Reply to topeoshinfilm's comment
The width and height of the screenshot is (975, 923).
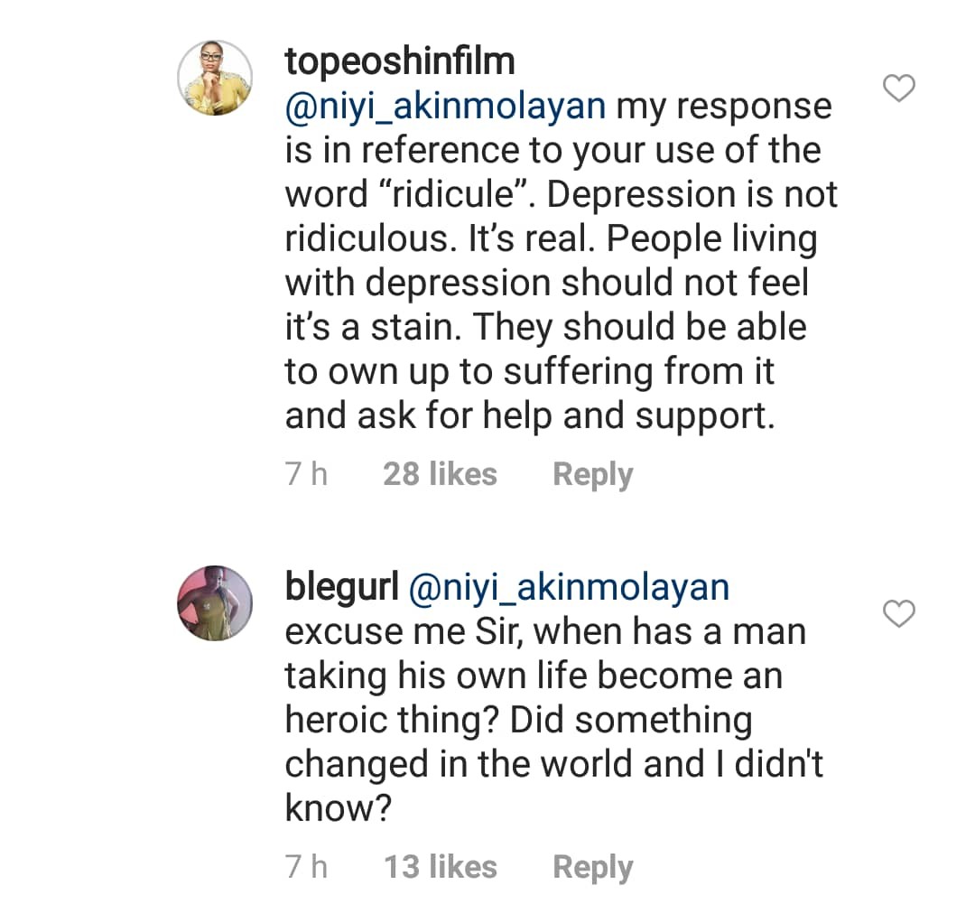coord(592,474)
